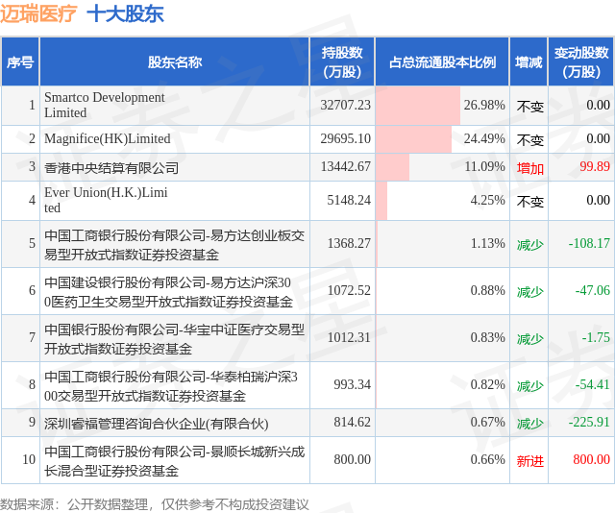615x513 pixels.
Task: Click Magnifice(HK)Limited shareholder name
Action: [107, 138]
